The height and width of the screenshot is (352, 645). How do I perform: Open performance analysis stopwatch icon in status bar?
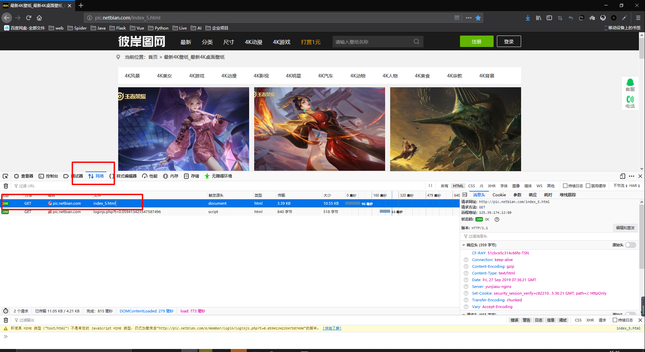(x=6, y=311)
